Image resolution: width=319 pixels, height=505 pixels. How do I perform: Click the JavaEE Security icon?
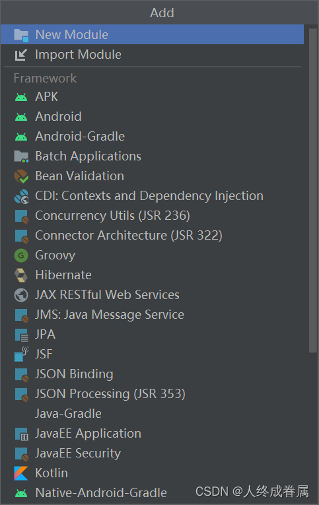click(22, 454)
